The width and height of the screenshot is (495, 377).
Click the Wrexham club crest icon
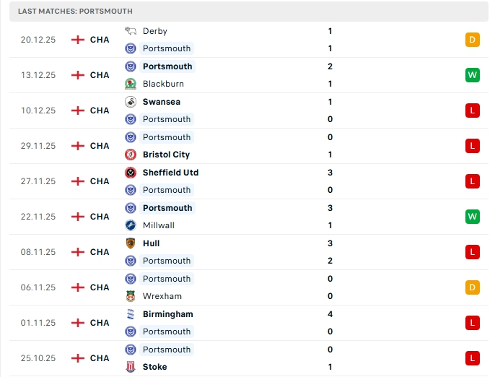pyautogui.click(x=131, y=296)
